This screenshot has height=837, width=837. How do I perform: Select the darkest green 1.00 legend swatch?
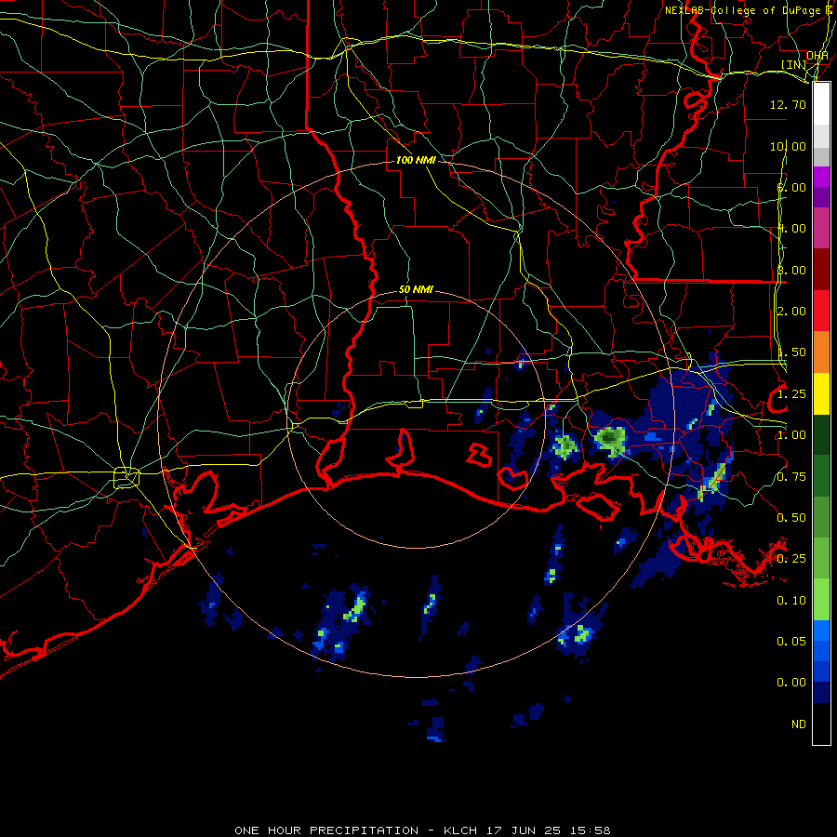(821, 434)
